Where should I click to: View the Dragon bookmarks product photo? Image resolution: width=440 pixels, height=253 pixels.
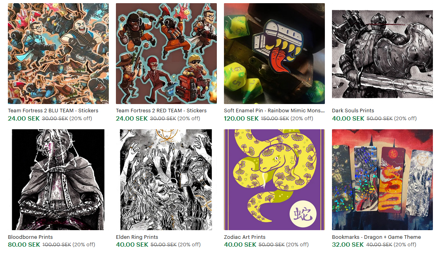pyautogui.click(x=382, y=180)
